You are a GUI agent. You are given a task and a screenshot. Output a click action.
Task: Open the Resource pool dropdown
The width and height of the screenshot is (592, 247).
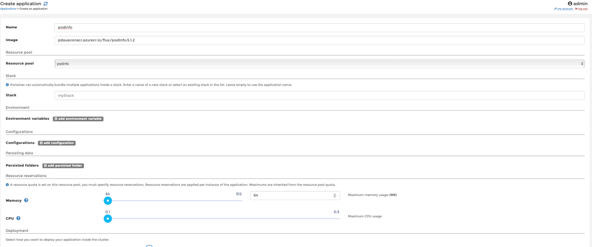(319, 64)
